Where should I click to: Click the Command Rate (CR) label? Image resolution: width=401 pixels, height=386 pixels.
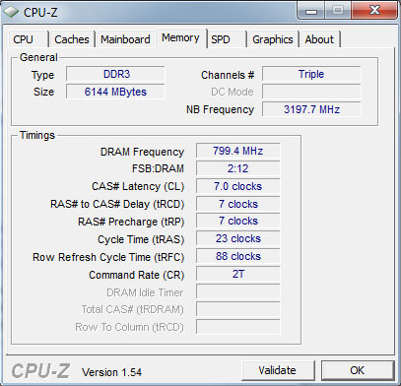[x=137, y=275]
